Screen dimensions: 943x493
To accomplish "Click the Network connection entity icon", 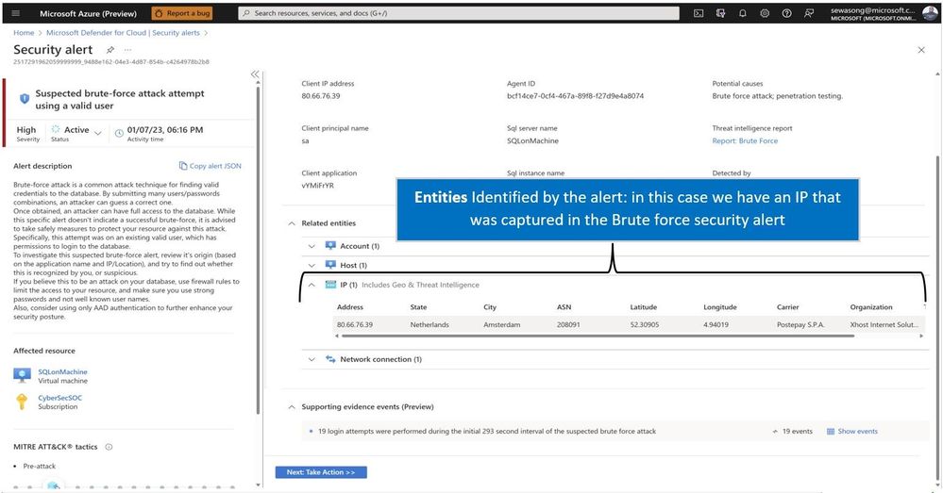I will [330, 359].
